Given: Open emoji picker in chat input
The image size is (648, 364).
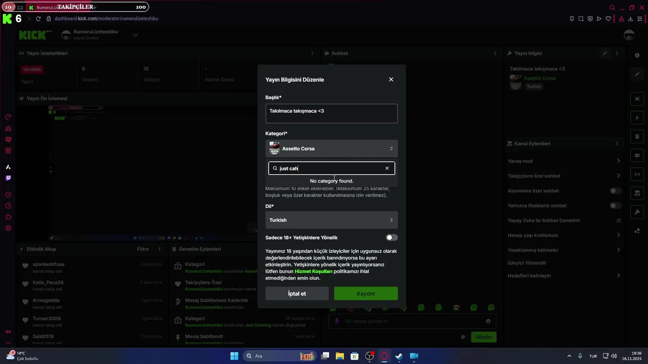Looking at the screenshot, I should coord(488,321).
